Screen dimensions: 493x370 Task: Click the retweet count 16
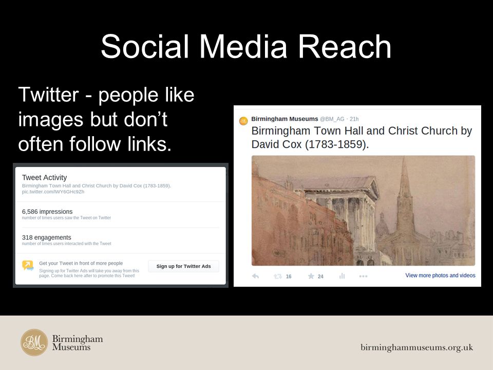pos(289,276)
